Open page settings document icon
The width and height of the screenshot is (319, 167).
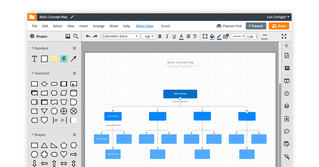[x=287, y=55]
